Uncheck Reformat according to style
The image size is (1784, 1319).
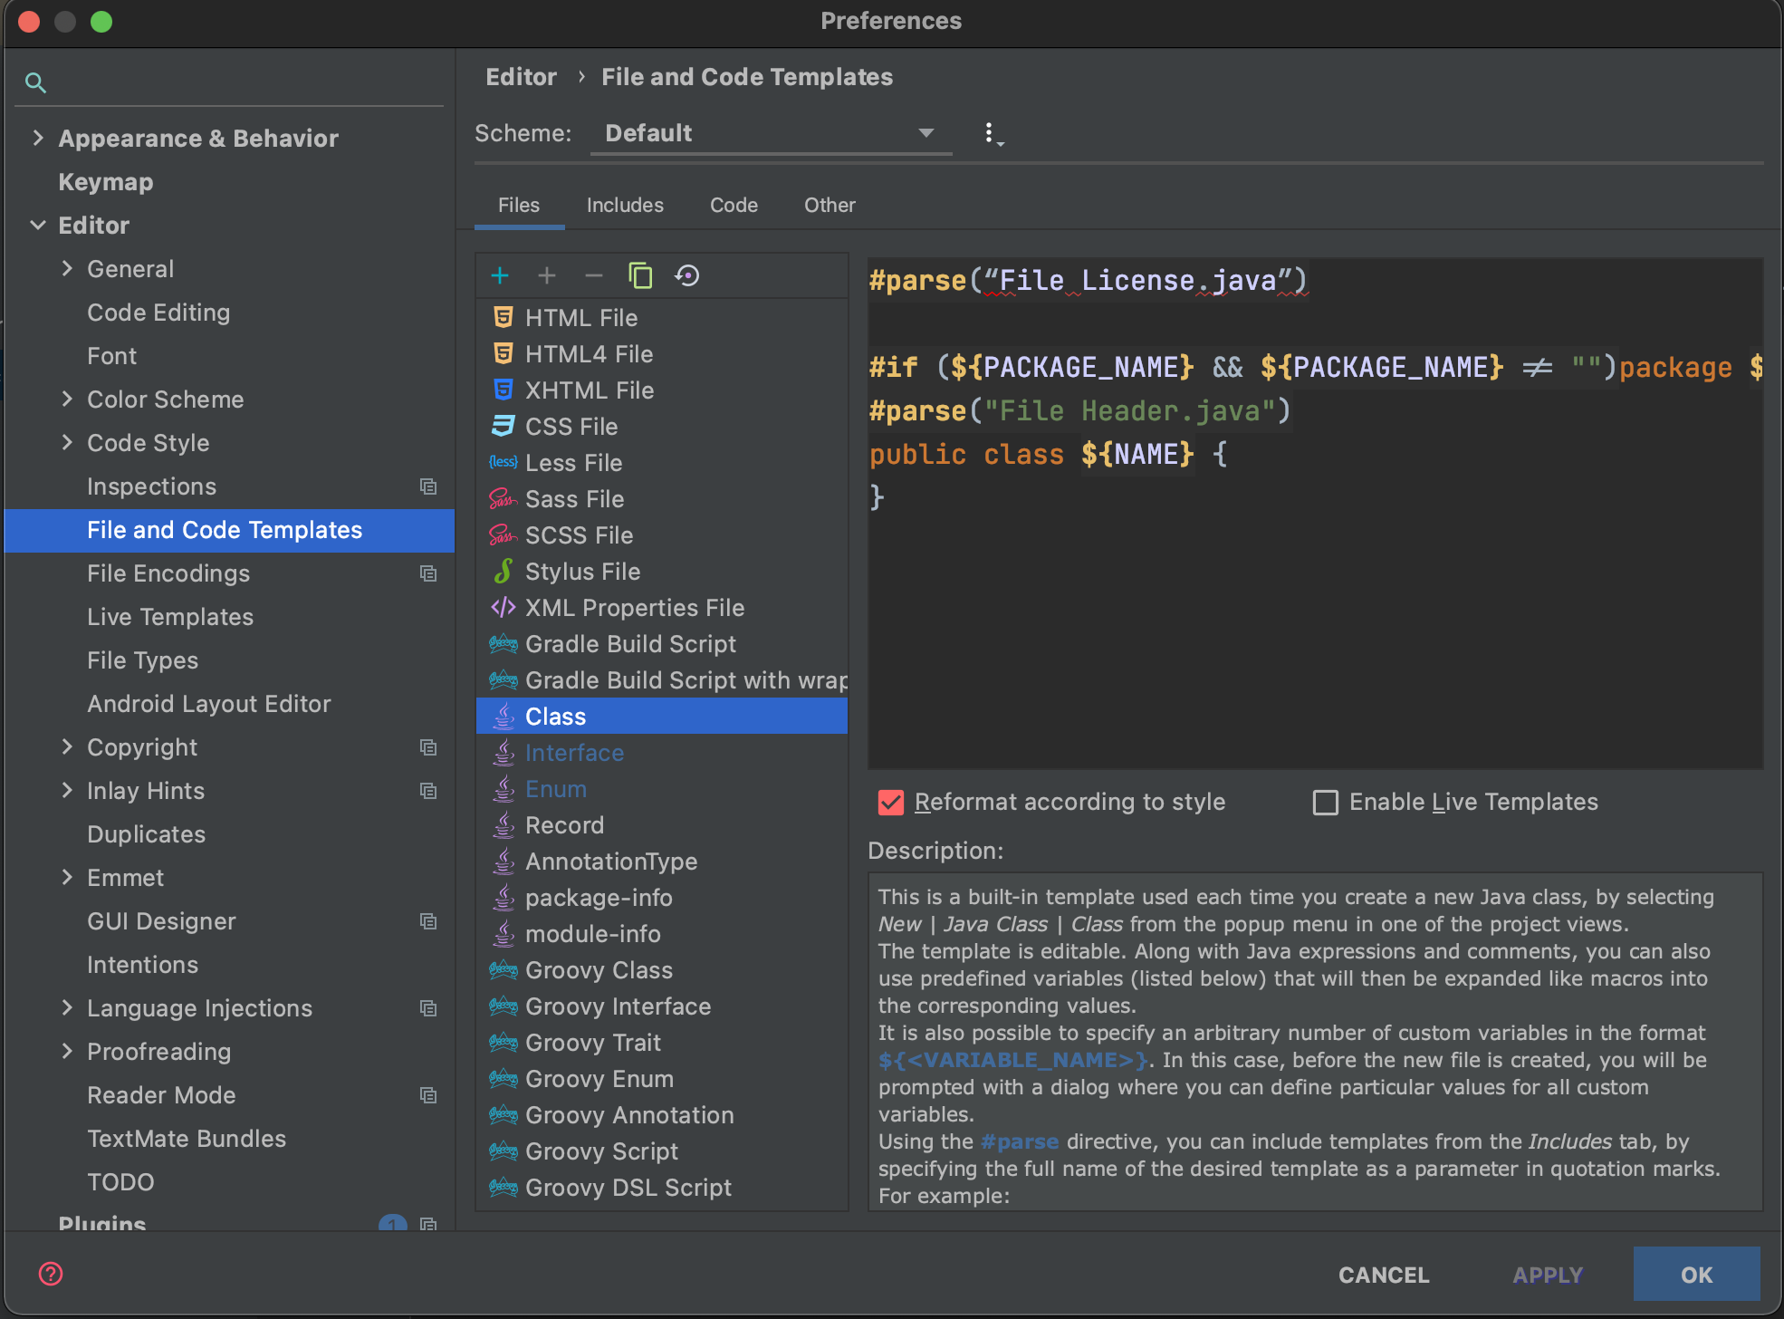891,803
